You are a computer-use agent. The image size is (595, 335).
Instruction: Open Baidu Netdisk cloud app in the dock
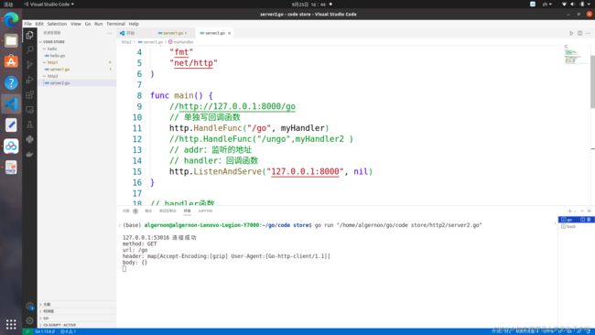(x=11, y=146)
